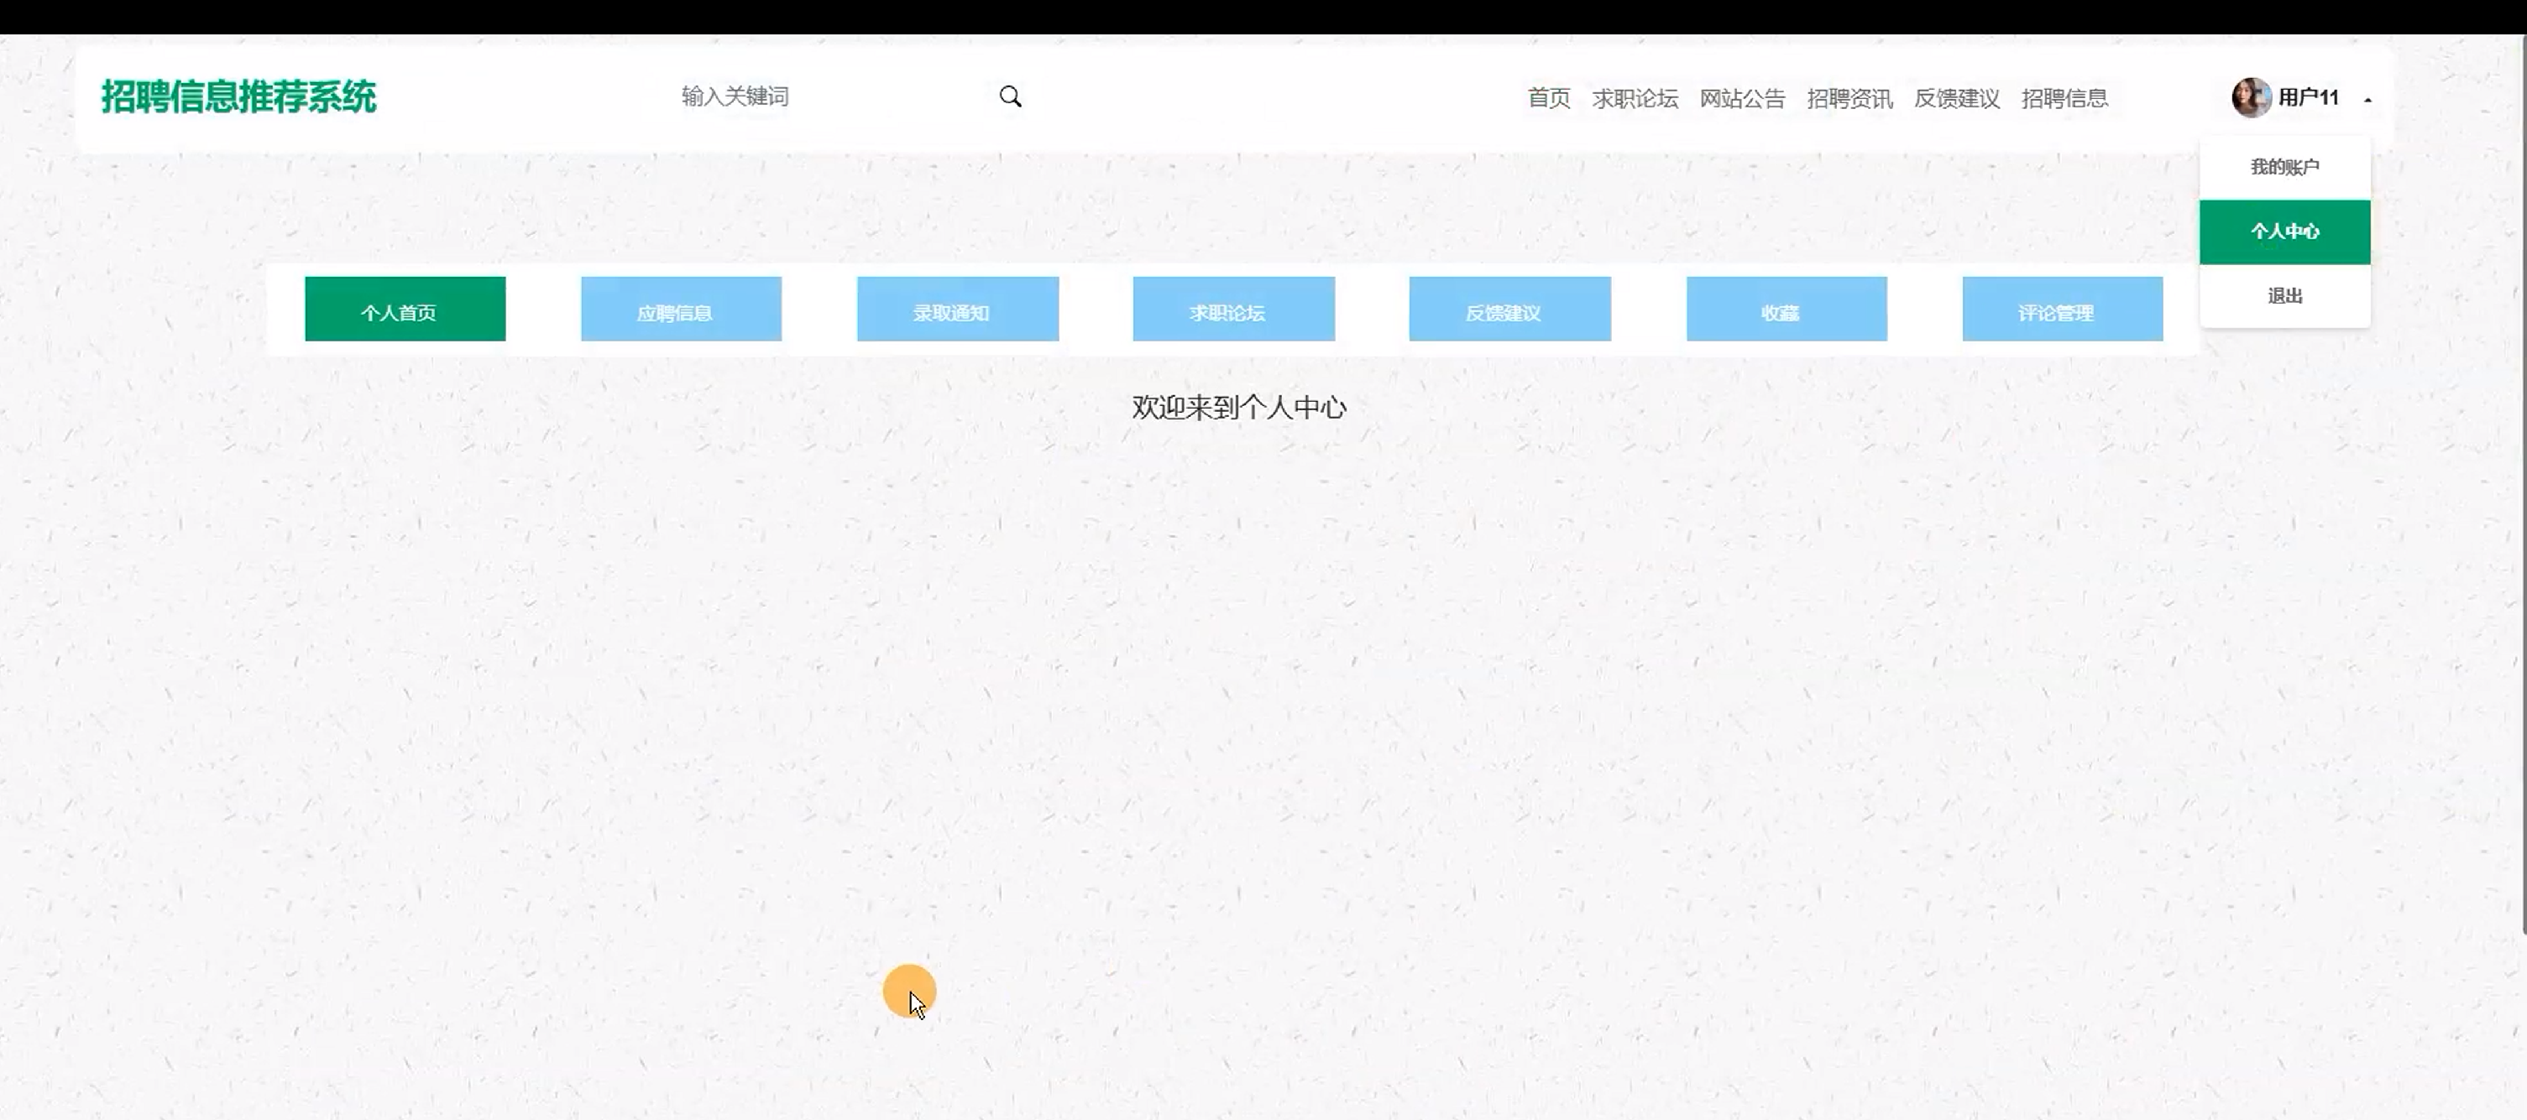The image size is (2527, 1120).
Task: Click the search magnifier icon
Action: point(1011,96)
